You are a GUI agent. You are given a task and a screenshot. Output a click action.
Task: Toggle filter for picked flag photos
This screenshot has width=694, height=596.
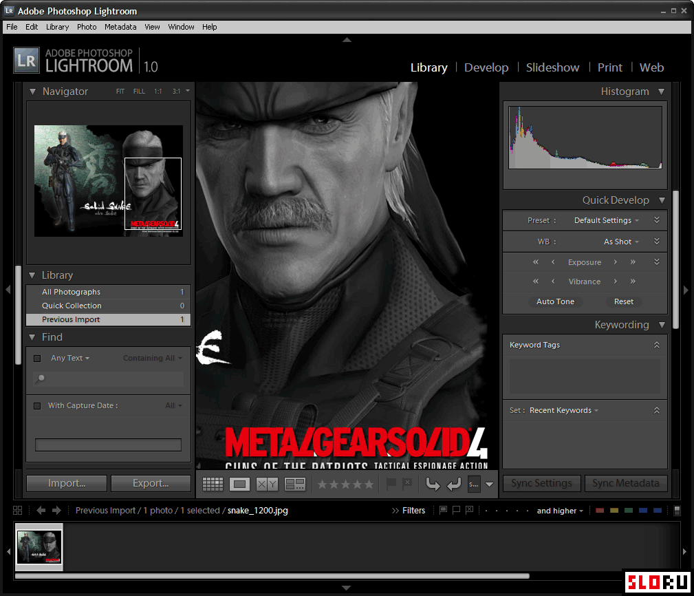[443, 510]
